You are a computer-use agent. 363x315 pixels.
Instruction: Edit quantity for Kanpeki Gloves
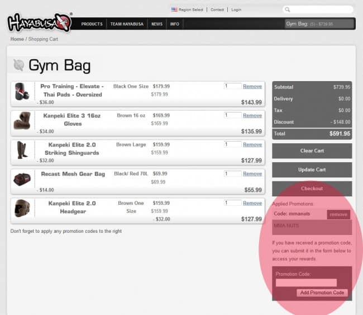pyautogui.click(x=233, y=115)
